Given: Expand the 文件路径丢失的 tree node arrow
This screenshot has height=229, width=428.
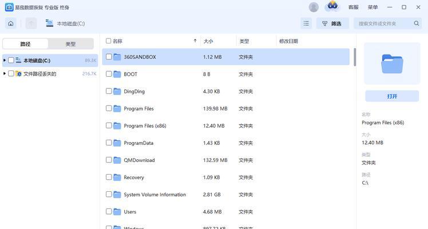Looking at the screenshot, I should (5, 73).
